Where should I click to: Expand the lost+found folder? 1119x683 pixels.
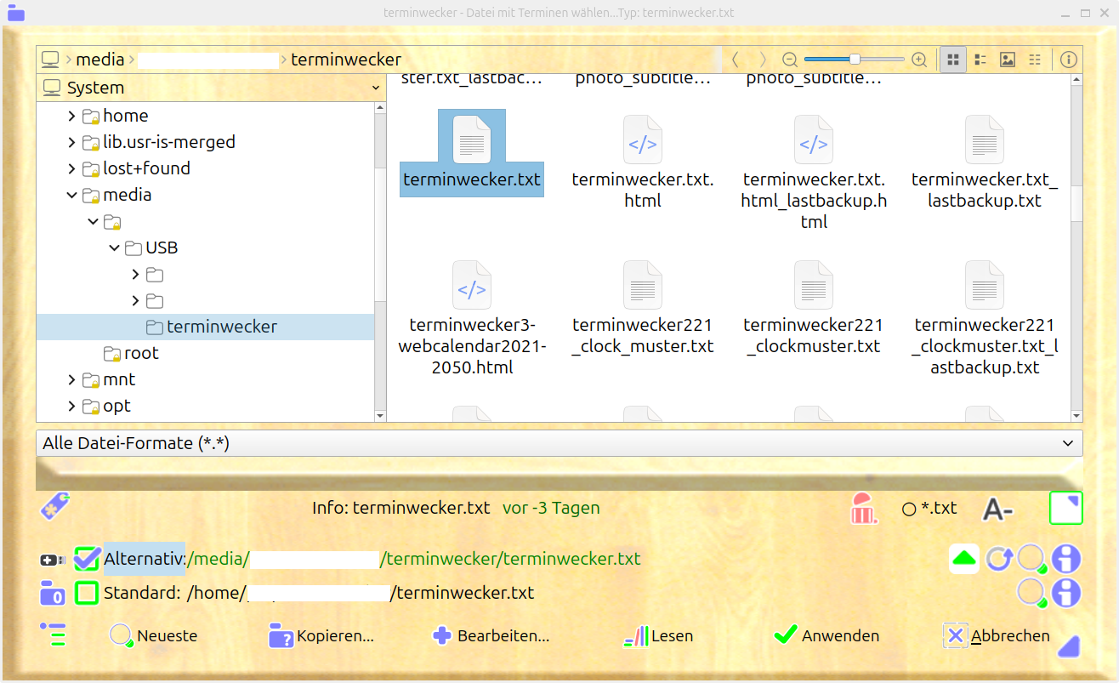[71, 168]
